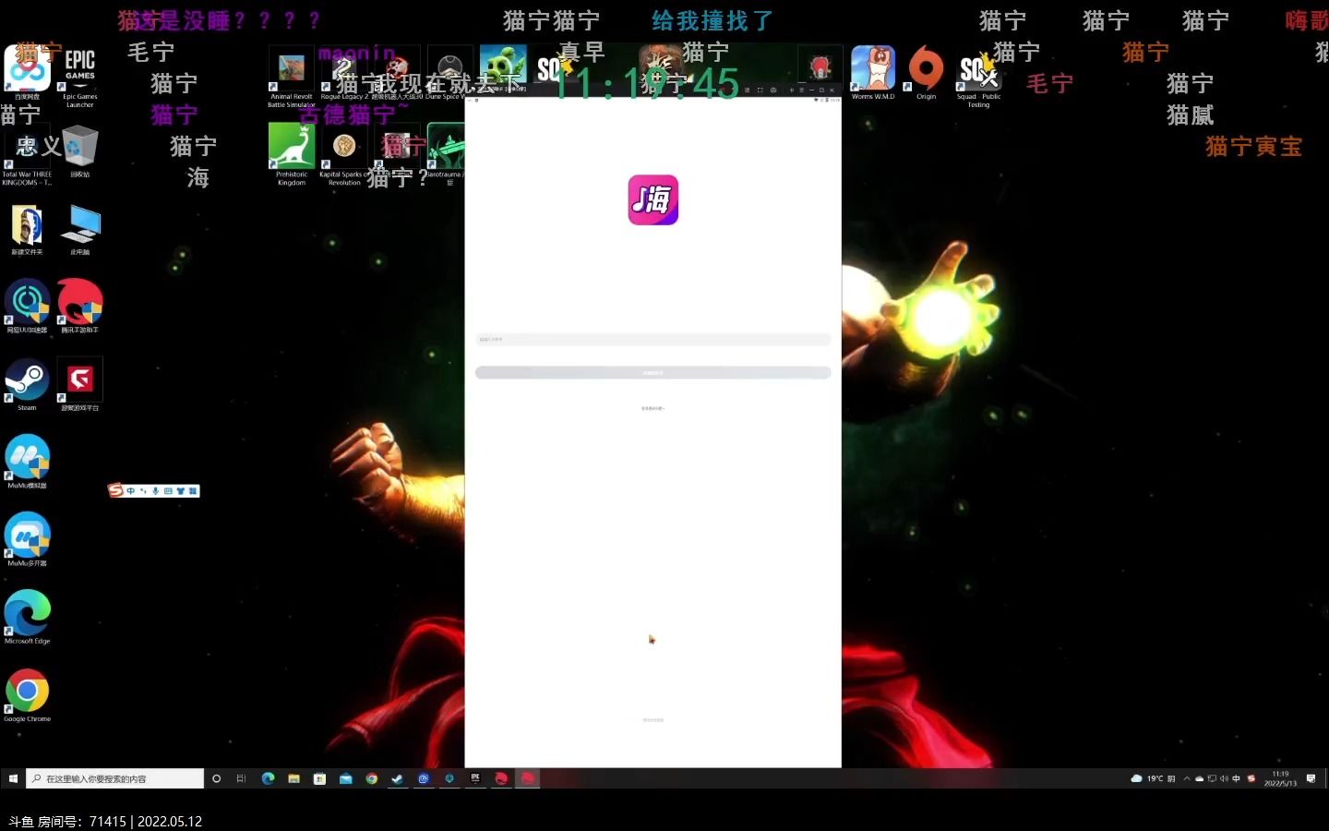Open File Explorer from the taskbar
This screenshot has width=1329, height=831.
[293, 778]
